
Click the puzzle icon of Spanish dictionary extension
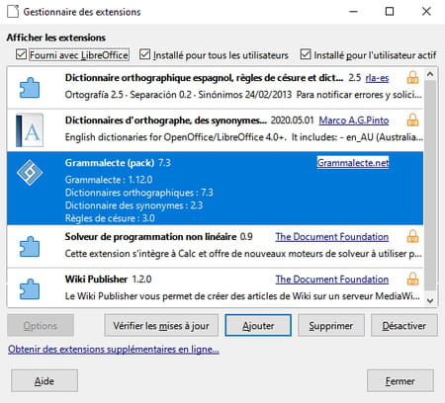pos(30,88)
